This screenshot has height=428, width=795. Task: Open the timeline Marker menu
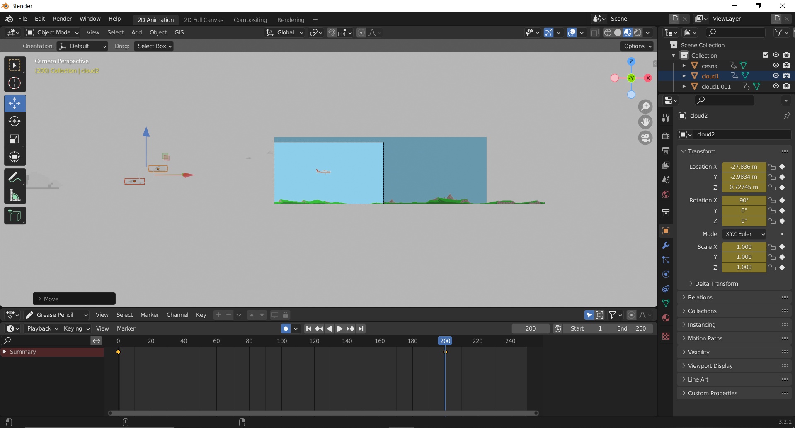[126, 328]
